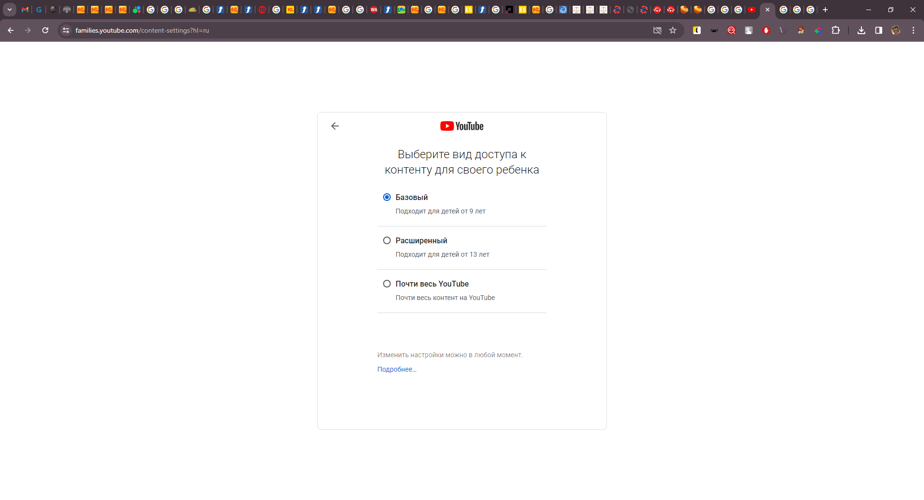Toggle the browser side panel
Image resolution: width=924 pixels, height=500 pixels.
(879, 30)
